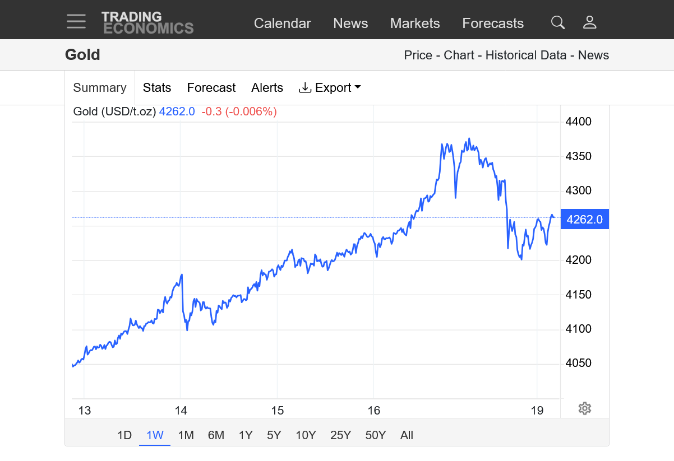Open the search magnifier icon

tap(557, 22)
